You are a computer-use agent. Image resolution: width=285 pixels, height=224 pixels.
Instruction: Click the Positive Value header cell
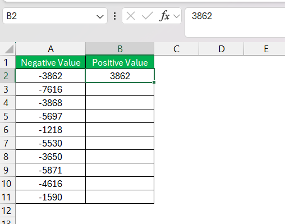tap(120, 62)
